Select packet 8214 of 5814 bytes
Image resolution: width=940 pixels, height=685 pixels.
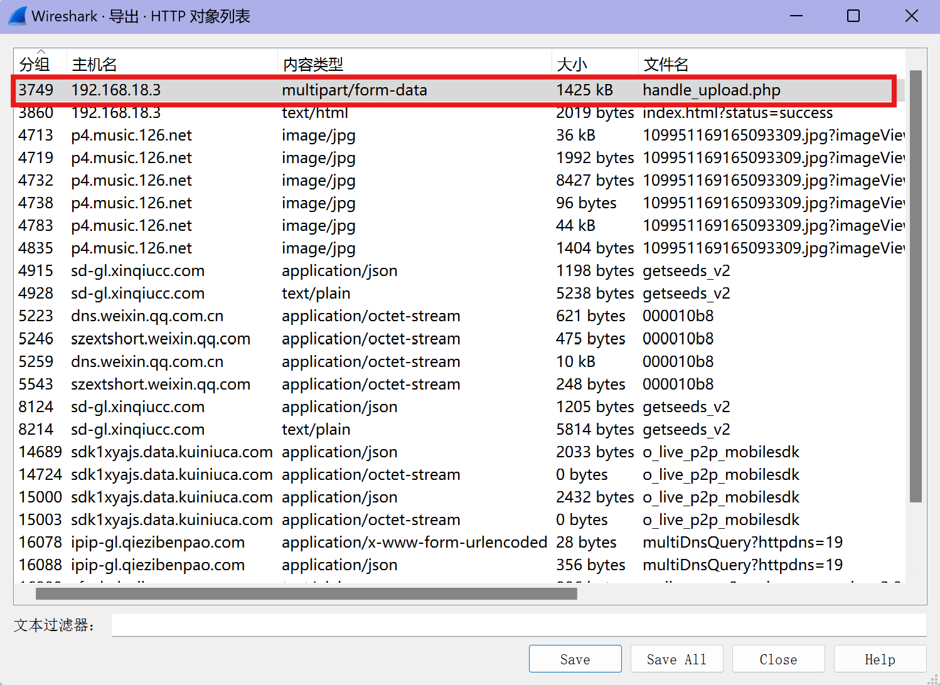[x=459, y=430]
